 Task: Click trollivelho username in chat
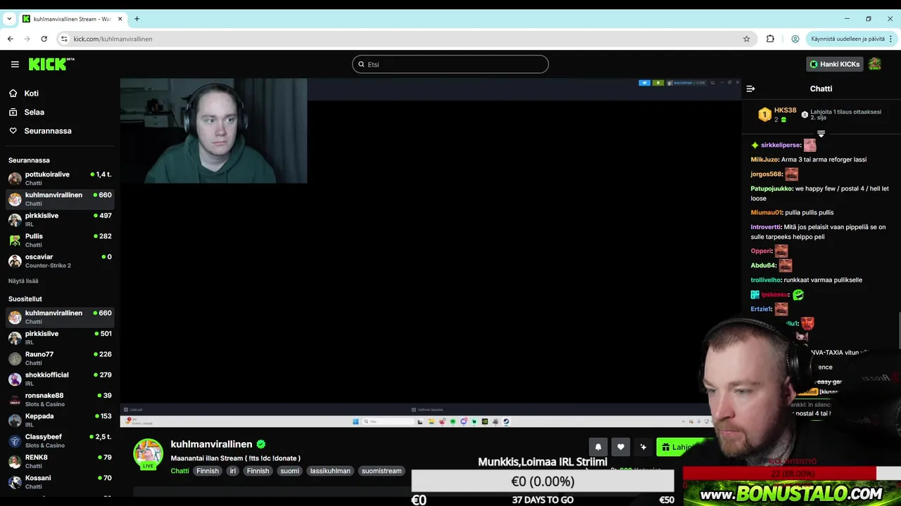pyautogui.click(x=766, y=280)
